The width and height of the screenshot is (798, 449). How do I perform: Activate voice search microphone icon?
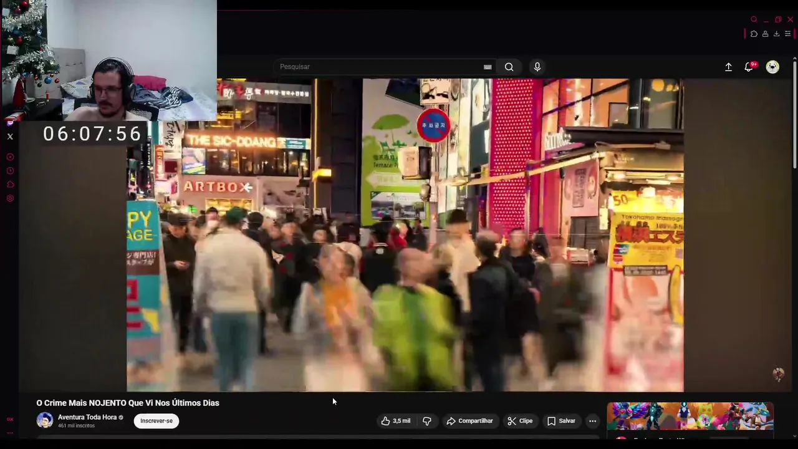pyautogui.click(x=537, y=67)
